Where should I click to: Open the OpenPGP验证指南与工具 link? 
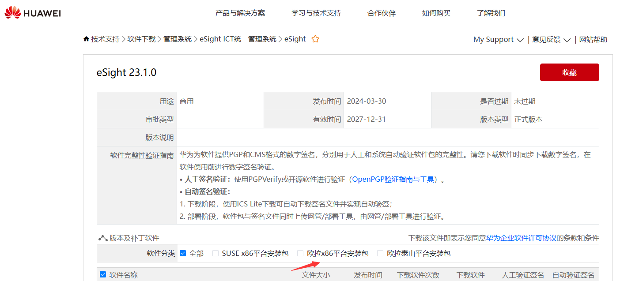(393, 180)
